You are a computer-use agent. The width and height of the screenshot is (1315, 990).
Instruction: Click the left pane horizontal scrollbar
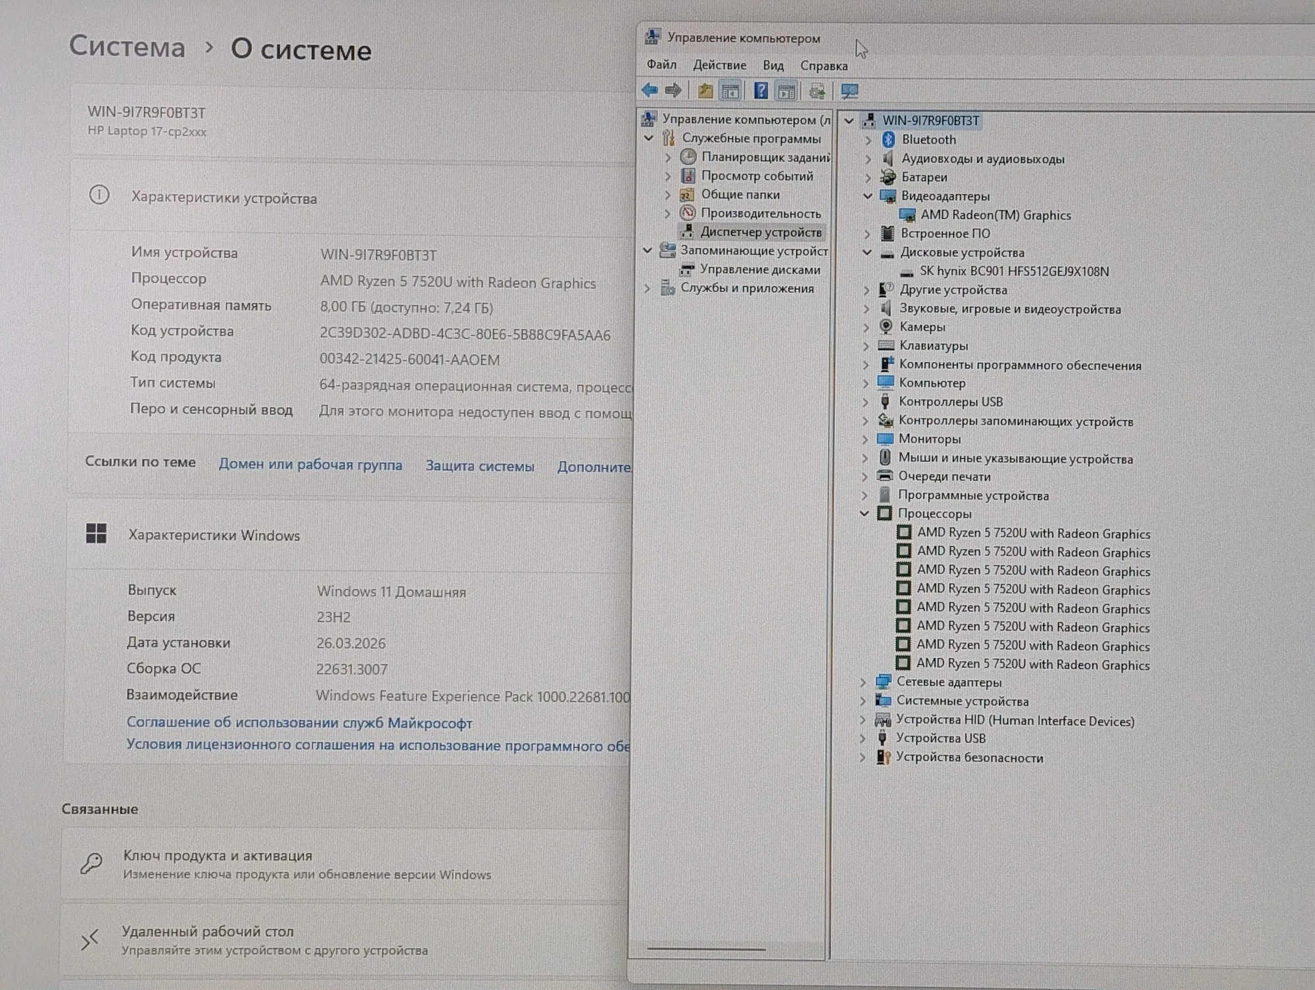click(x=706, y=949)
